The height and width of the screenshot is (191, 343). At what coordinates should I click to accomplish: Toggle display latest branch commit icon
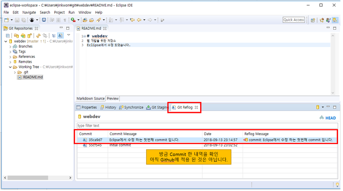pyautogui.click(x=60, y=36)
